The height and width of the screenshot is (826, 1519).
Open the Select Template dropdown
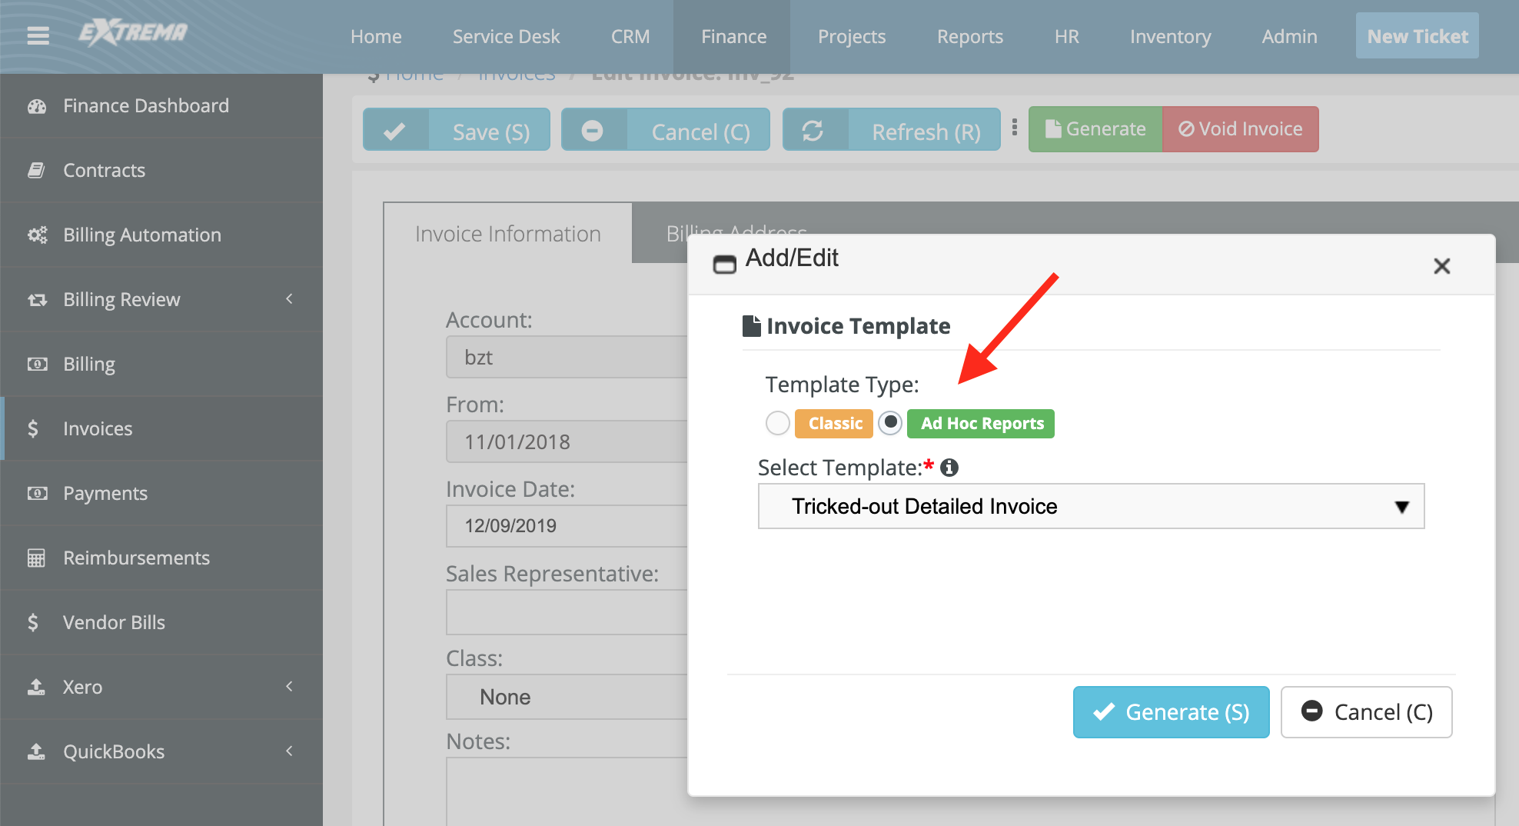point(1091,506)
